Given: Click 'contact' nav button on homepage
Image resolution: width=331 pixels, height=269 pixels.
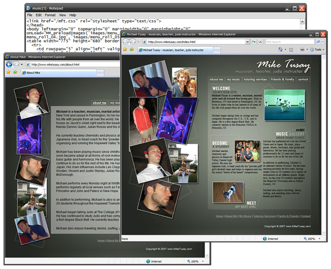Looking at the screenshot, I should click(x=303, y=79).
